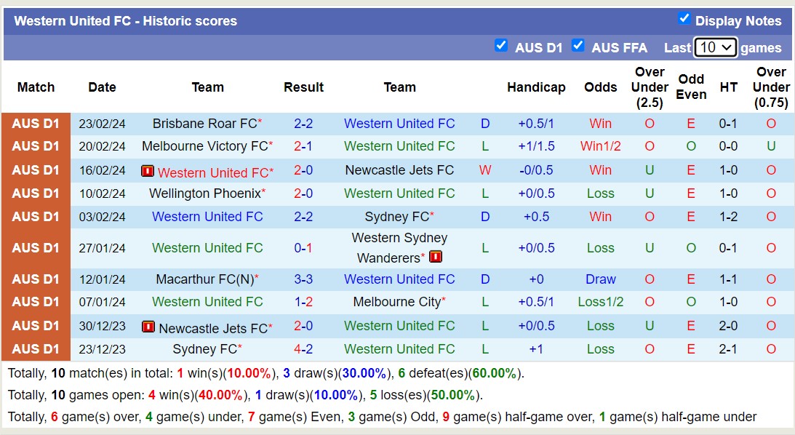Open Melbourne City team link

click(396, 302)
